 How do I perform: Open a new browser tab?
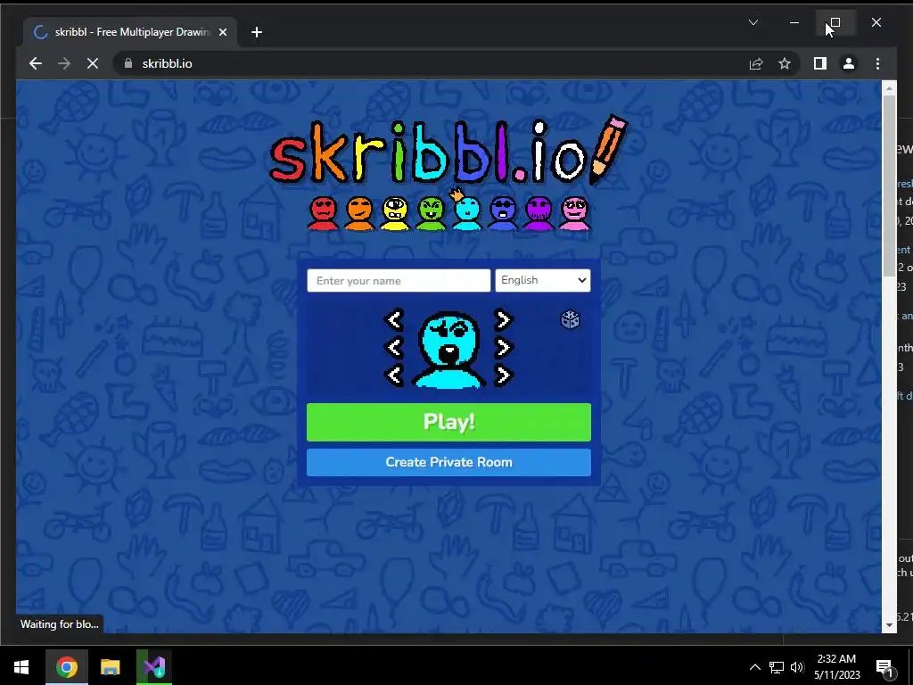256,32
